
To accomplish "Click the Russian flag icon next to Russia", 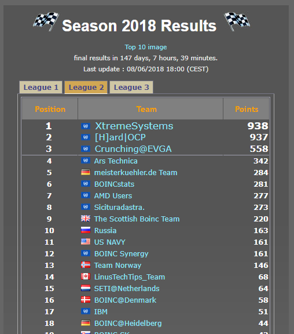I will pyautogui.click(x=86, y=230).
